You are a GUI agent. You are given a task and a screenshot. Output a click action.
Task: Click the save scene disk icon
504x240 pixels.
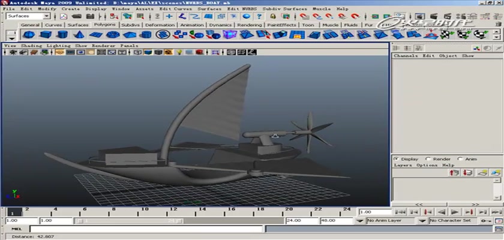(91, 16)
